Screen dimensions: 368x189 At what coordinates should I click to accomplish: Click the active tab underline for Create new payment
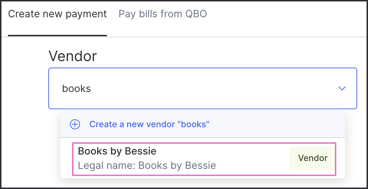58,36
